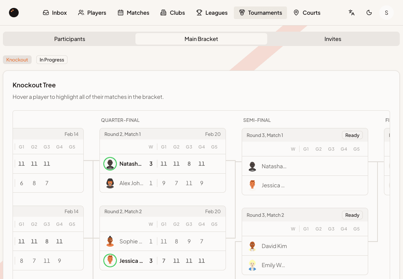The width and height of the screenshot is (403, 279).
Task: Click Ready badge on Round 3, Match 2
Action: pos(352,215)
